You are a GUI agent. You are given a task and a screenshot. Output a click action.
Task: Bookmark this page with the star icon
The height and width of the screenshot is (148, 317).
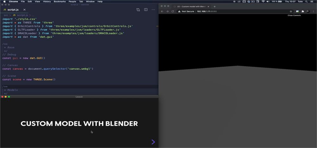coord(291,11)
